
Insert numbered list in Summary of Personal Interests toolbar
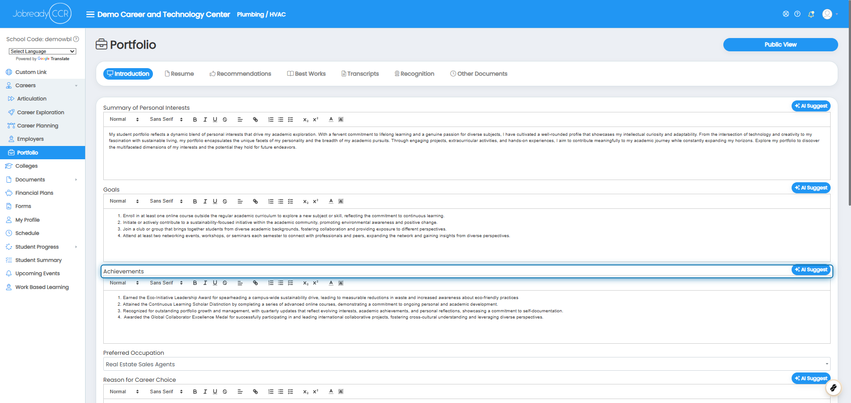pos(271,119)
